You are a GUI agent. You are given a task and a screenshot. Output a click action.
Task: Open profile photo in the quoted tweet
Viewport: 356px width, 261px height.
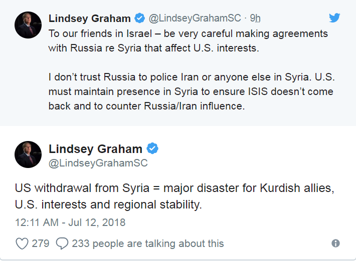click(x=28, y=25)
